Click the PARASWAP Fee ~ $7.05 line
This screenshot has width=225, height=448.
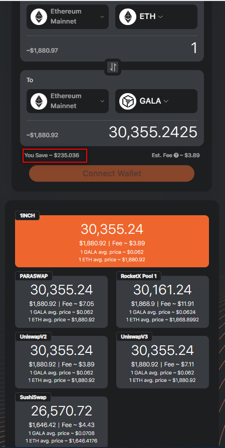coord(62,304)
